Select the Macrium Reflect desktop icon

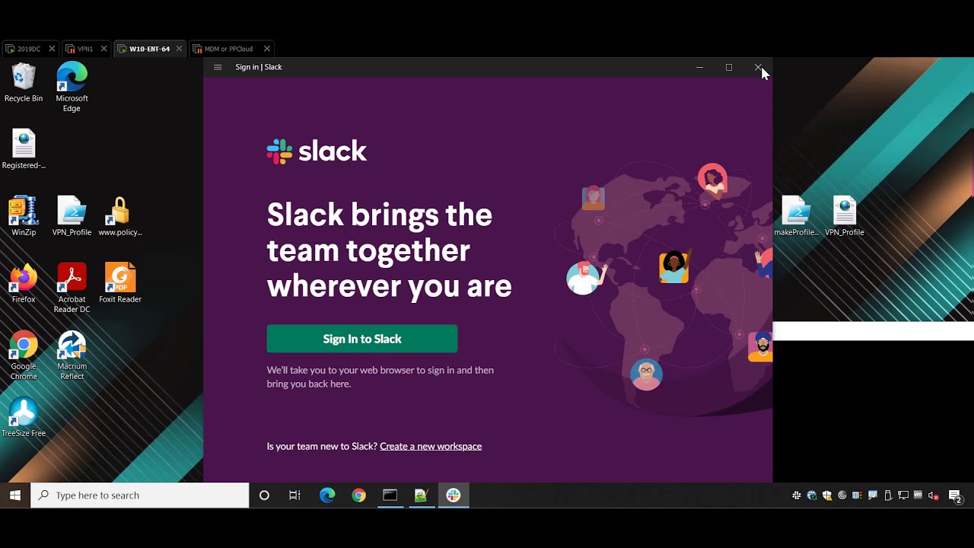[72, 355]
